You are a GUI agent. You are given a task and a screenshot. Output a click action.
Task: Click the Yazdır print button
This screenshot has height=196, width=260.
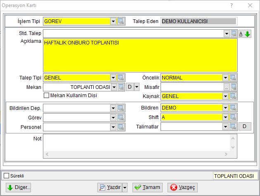[x=110, y=187]
